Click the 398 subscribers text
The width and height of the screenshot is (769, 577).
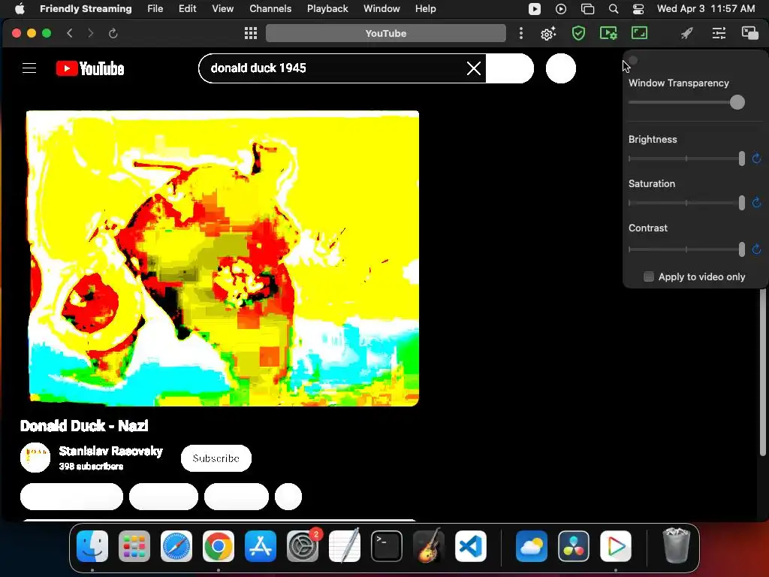(91, 466)
